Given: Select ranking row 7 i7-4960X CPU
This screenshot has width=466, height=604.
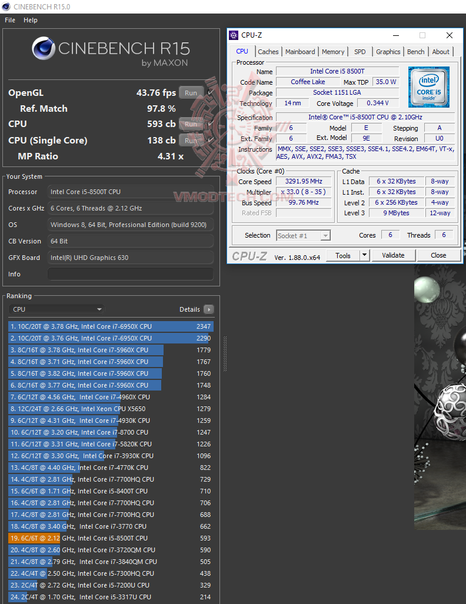Looking at the screenshot, I should 111,397.
